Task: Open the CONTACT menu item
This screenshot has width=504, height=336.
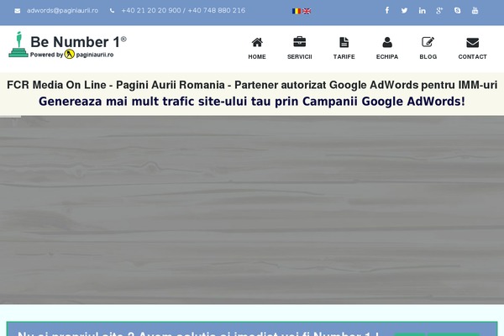Action: [x=472, y=56]
